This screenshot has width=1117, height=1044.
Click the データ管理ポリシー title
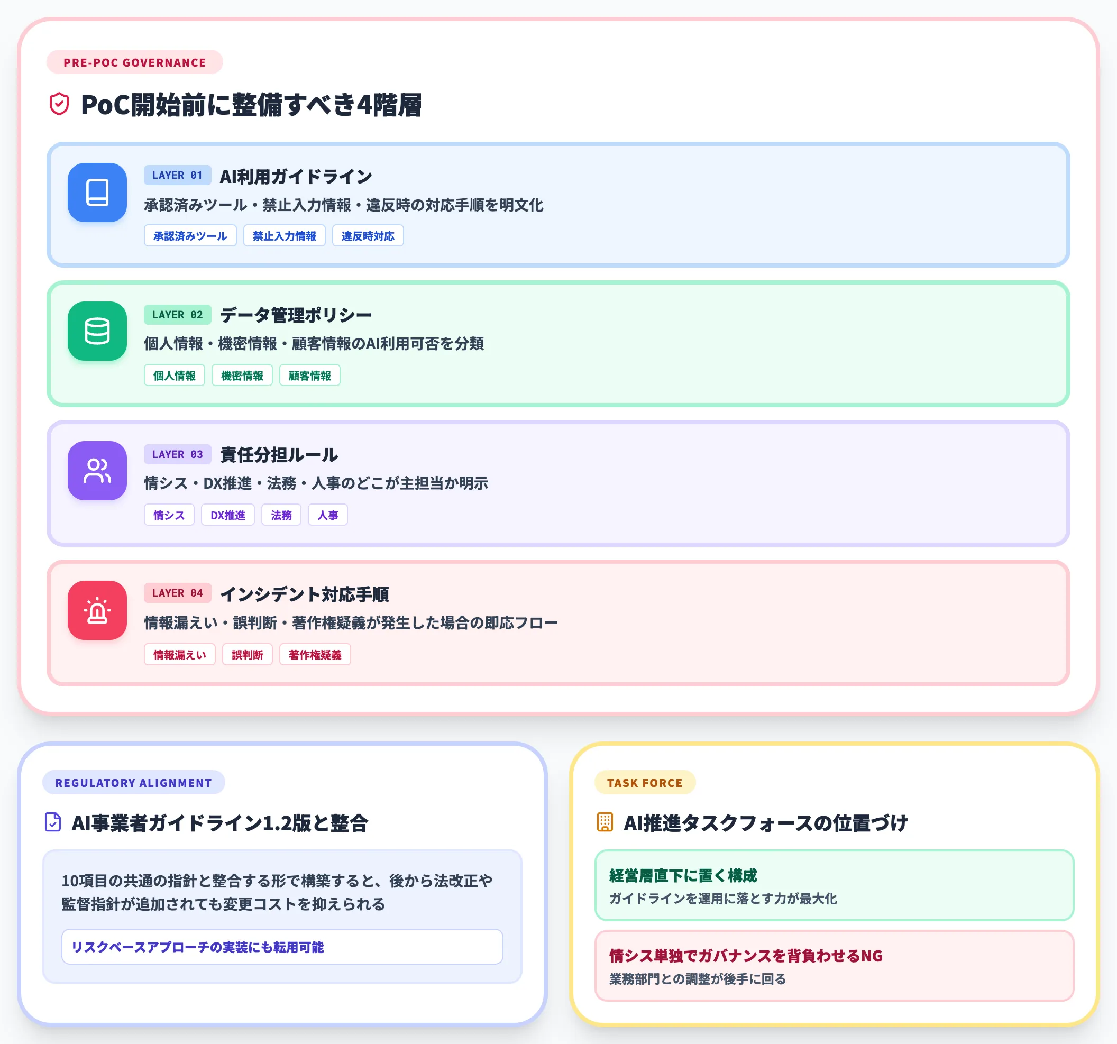point(296,315)
